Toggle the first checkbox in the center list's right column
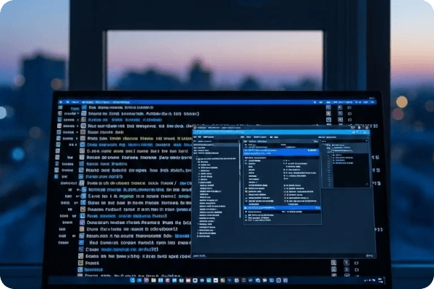Screen dimensions: 434x289 (285, 163)
